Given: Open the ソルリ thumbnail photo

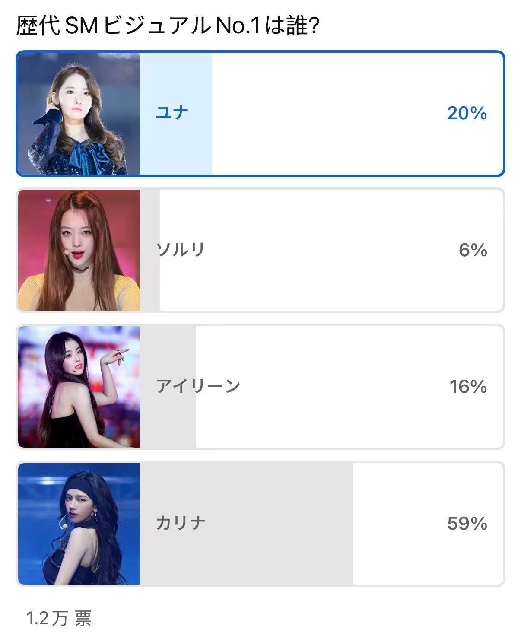Looking at the screenshot, I should click(x=79, y=250).
